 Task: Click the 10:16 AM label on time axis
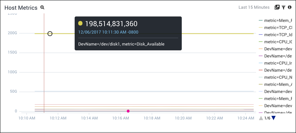coord(120,118)
